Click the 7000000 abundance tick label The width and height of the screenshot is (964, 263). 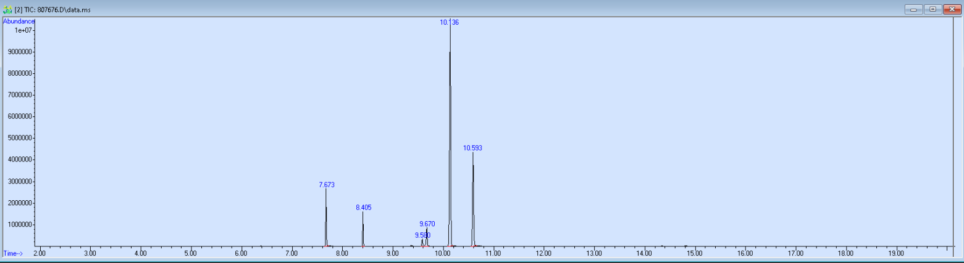click(x=20, y=95)
